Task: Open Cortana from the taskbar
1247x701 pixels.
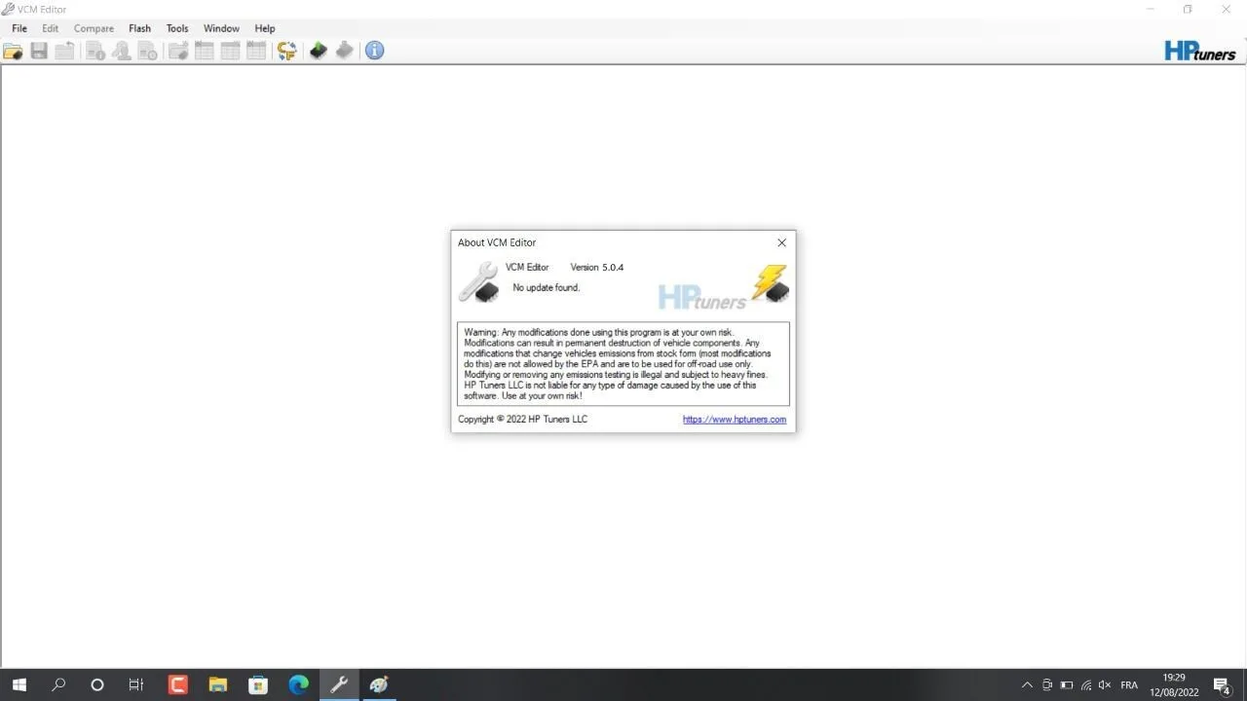Action: pyautogui.click(x=97, y=684)
